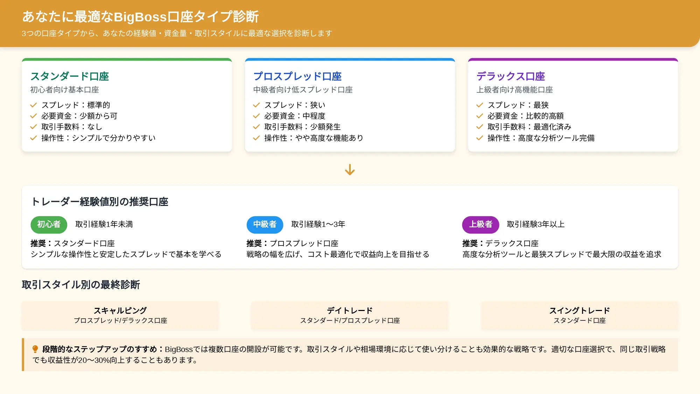The height and width of the screenshot is (394, 700).
Task: Click the bold 段階的なステップアップのすすめ text
Action: click(103, 349)
